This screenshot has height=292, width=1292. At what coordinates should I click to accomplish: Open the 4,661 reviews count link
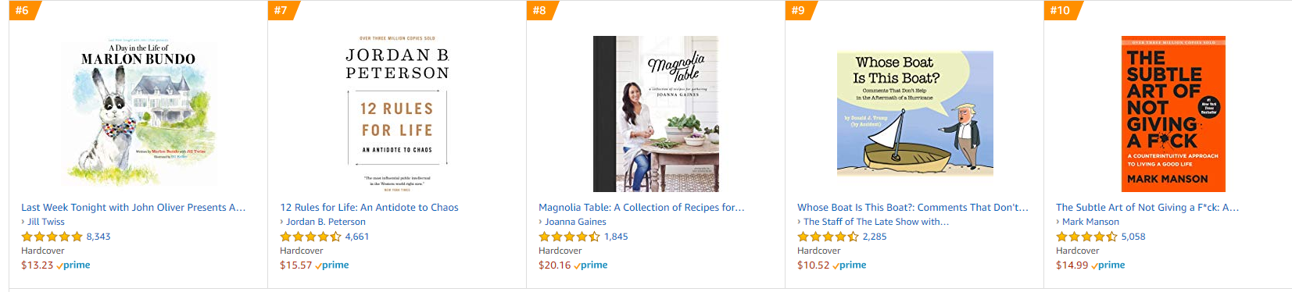[357, 237]
